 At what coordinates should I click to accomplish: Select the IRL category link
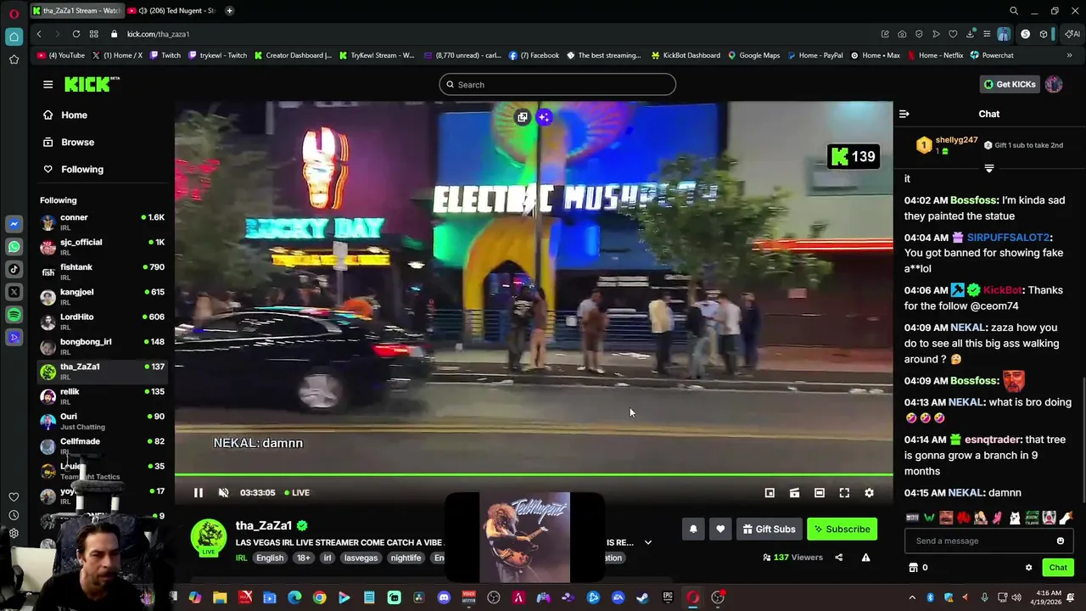[x=241, y=558]
